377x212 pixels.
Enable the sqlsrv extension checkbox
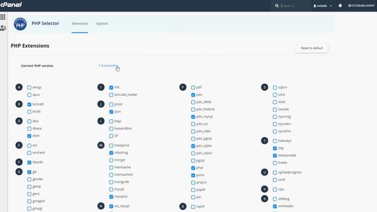coord(275,88)
